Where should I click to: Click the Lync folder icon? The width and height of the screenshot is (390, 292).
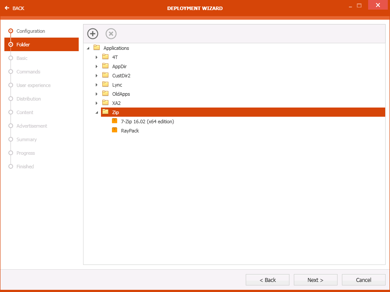point(105,84)
